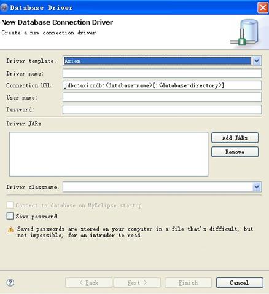The width and height of the screenshot is (269, 294).
Task: Open the Driver template dropdown arrow
Action: pyautogui.click(x=257, y=61)
